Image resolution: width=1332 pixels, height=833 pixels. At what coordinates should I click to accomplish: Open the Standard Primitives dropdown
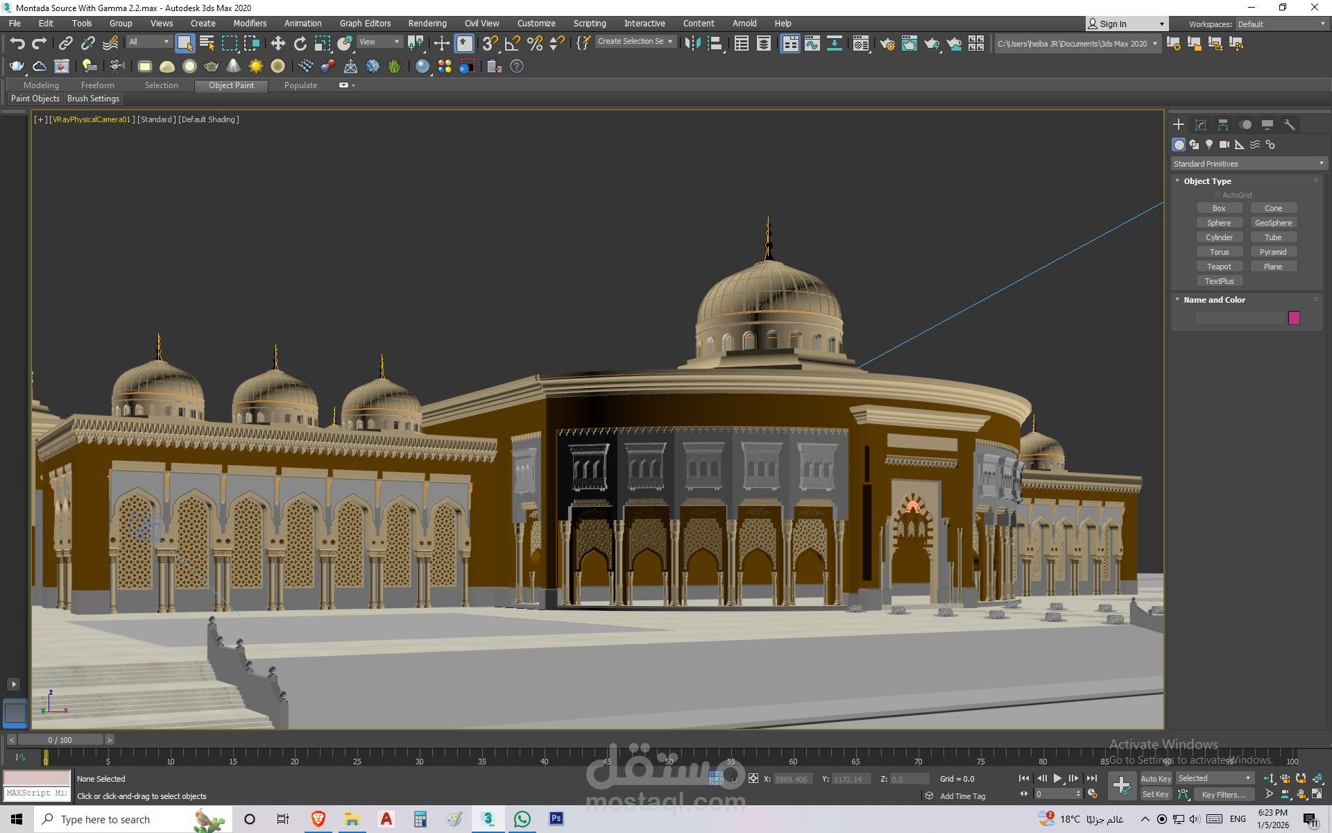(1248, 164)
